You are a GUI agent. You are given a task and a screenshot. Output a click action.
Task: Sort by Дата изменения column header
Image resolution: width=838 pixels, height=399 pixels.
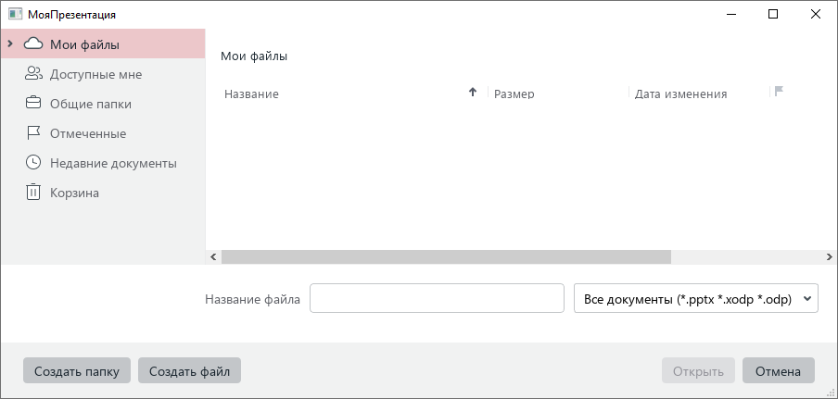(x=680, y=94)
